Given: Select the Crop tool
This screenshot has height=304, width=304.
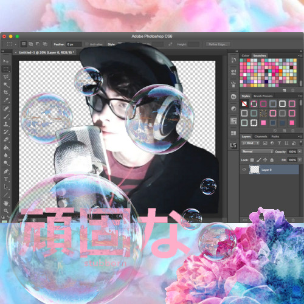Looking at the screenshot, I should [6, 92].
